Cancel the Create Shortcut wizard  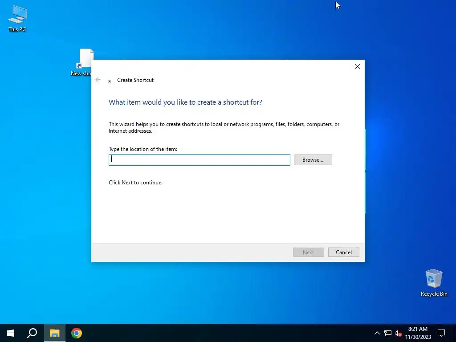tap(343, 252)
